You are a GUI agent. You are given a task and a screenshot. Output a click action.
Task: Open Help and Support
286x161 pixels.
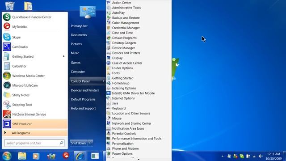(83, 108)
